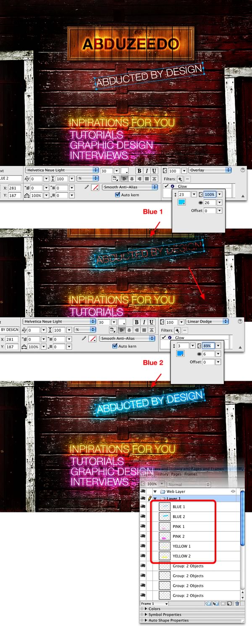Hide the BLUE 1 layer object

click(x=143, y=507)
